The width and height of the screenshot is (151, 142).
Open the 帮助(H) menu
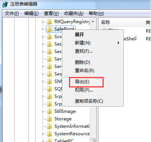96,13
